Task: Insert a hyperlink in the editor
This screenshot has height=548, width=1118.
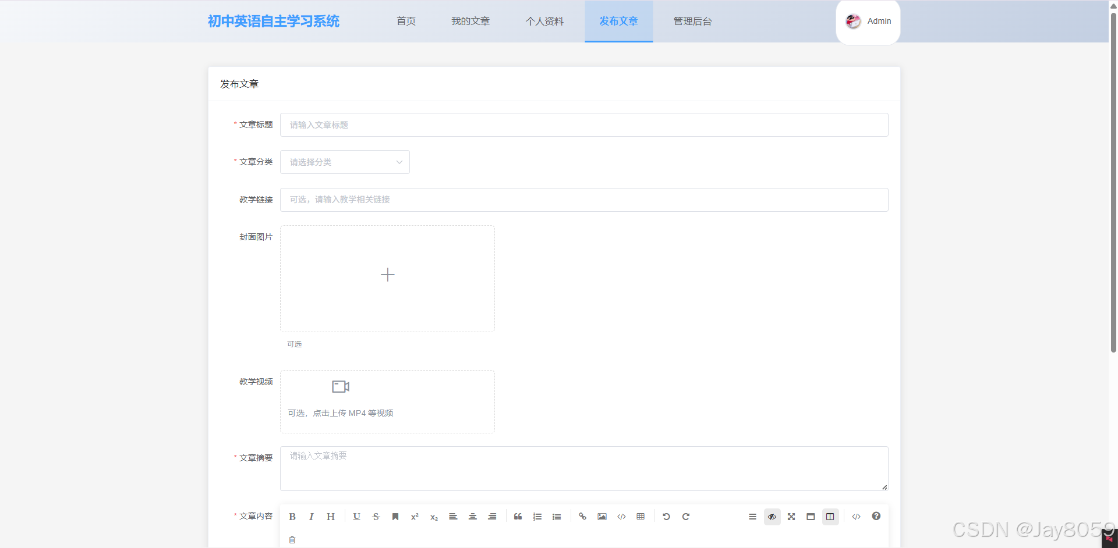Action: [x=582, y=517]
